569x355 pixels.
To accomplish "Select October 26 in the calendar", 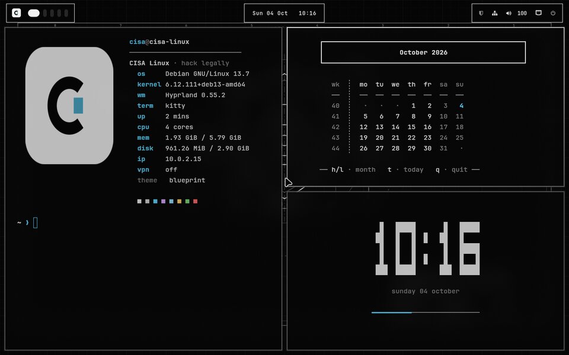I will (x=363, y=148).
